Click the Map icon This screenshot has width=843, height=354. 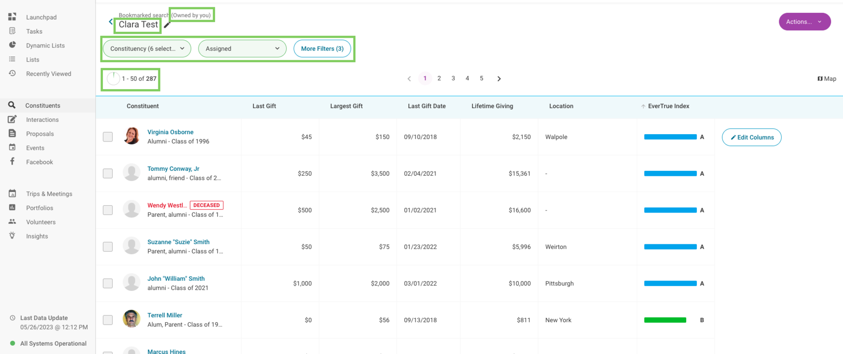[820, 78]
